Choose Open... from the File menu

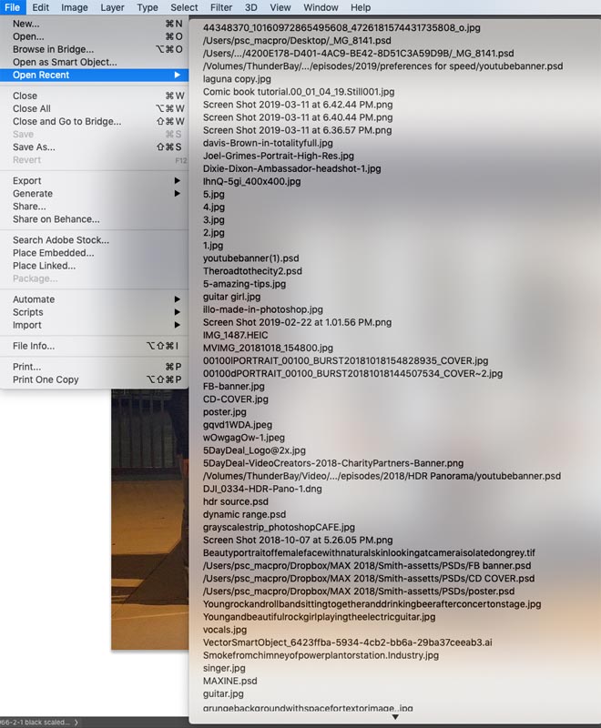coord(95,36)
